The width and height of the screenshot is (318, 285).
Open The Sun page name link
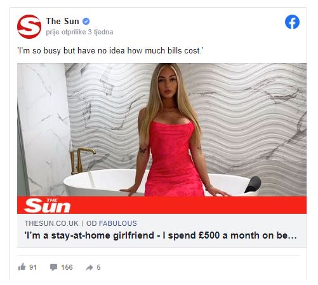click(x=63, y=21)
